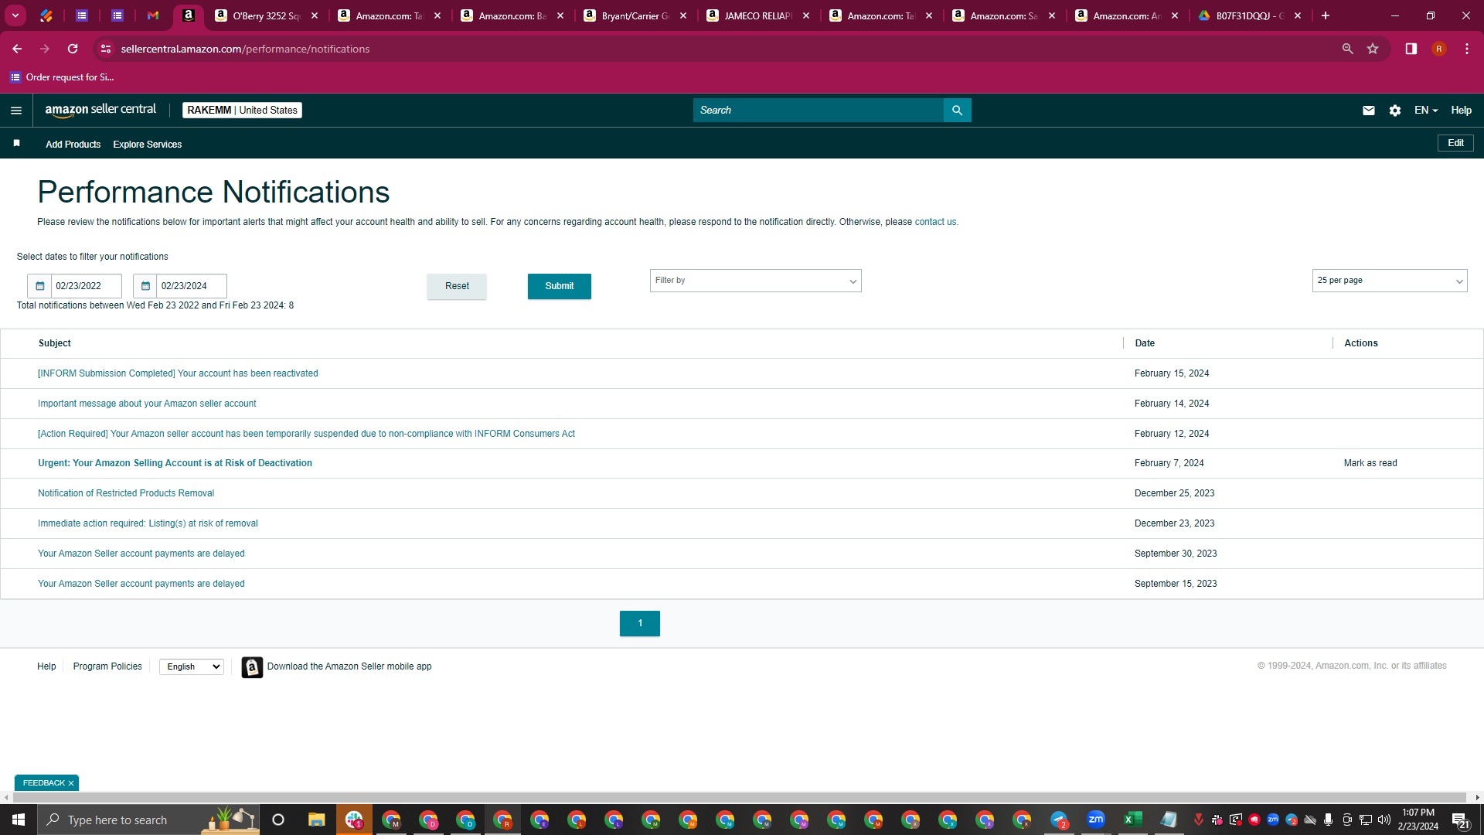The height and width of the screenshot is (835, 1484).
Task: Open a new browser tab
Action: [x=1325, y=15]
